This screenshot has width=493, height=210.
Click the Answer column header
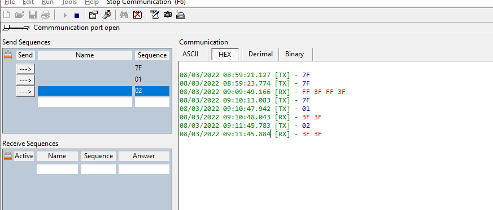[x=144, y=156]
